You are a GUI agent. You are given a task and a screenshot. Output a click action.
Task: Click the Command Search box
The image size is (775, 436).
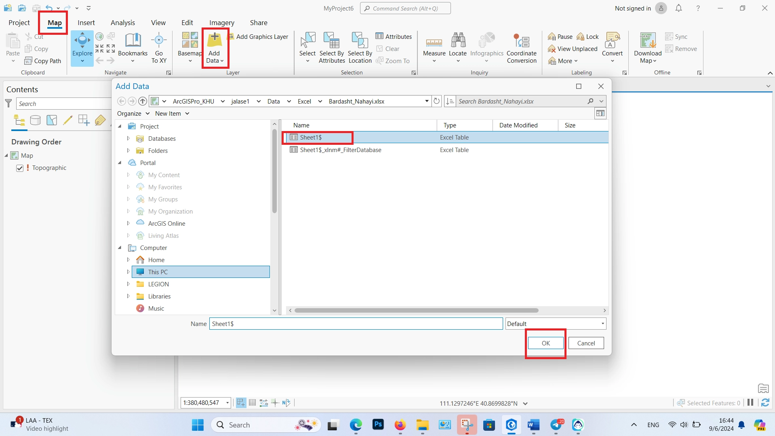click(405, 8)
